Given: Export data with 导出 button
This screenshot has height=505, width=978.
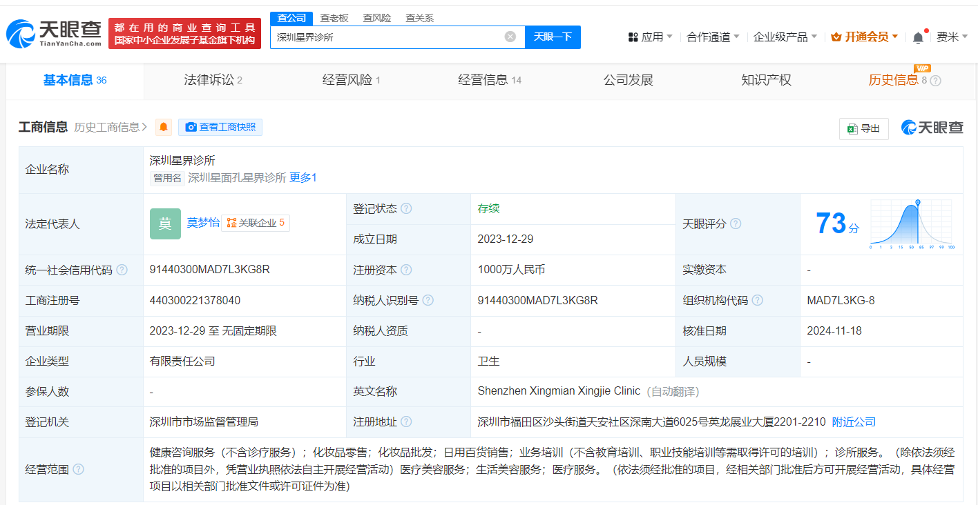Looking at the screenshot, I should point(863,128).
